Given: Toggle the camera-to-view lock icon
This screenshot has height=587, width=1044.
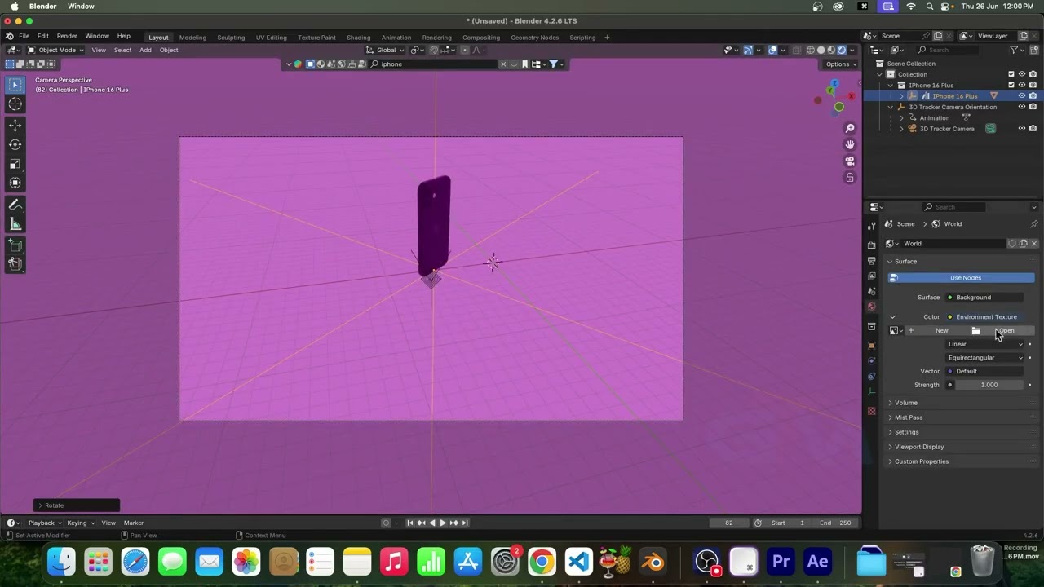Looking at the screenshot, I should tap(849, 178).
